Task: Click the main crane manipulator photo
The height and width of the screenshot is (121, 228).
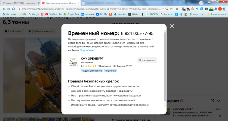Action: 32,75
